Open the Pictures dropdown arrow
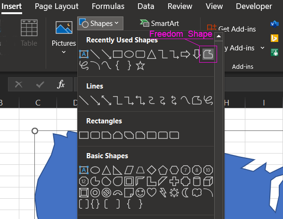This screenshot has height=219, width=283. pyautogui.click(x=64, y=52)
